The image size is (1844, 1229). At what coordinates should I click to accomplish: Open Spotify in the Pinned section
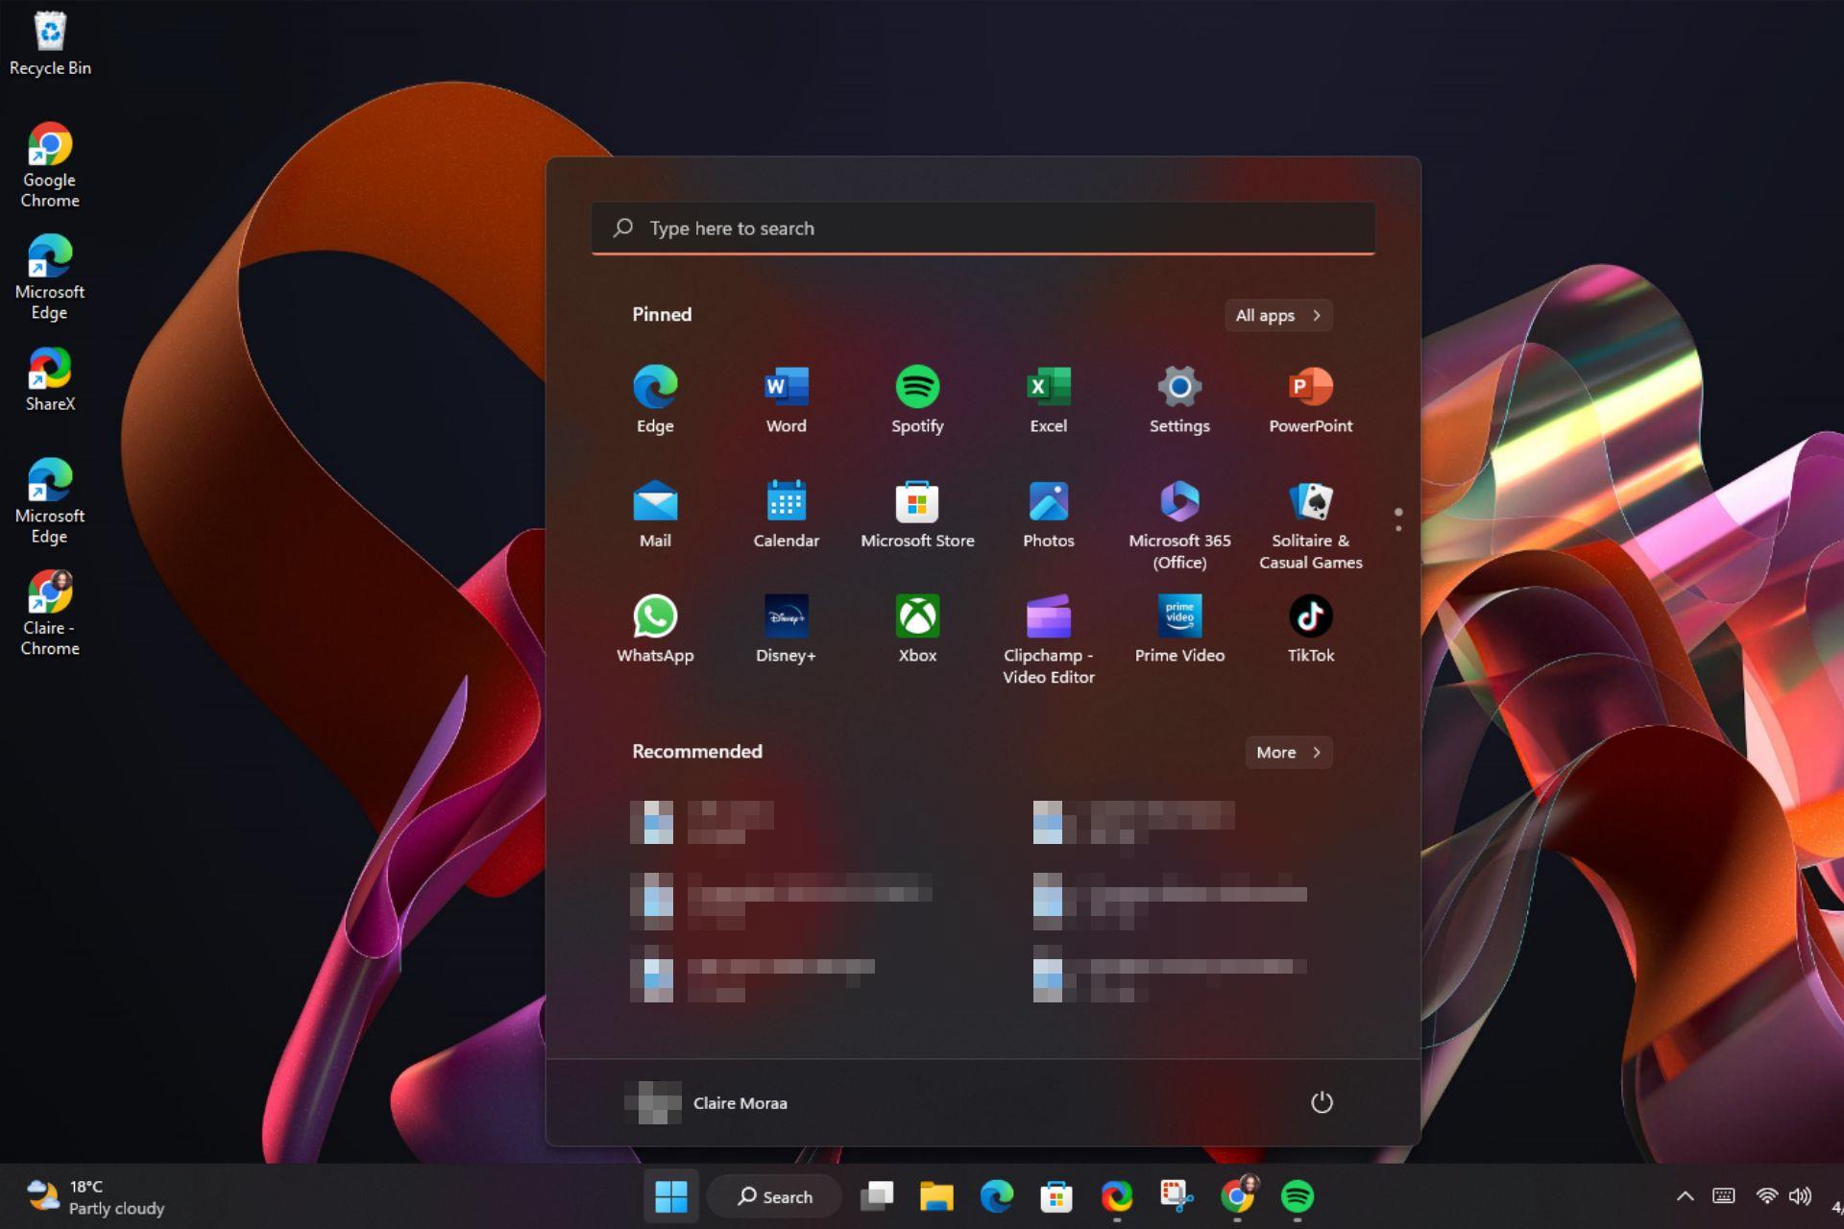917,399
